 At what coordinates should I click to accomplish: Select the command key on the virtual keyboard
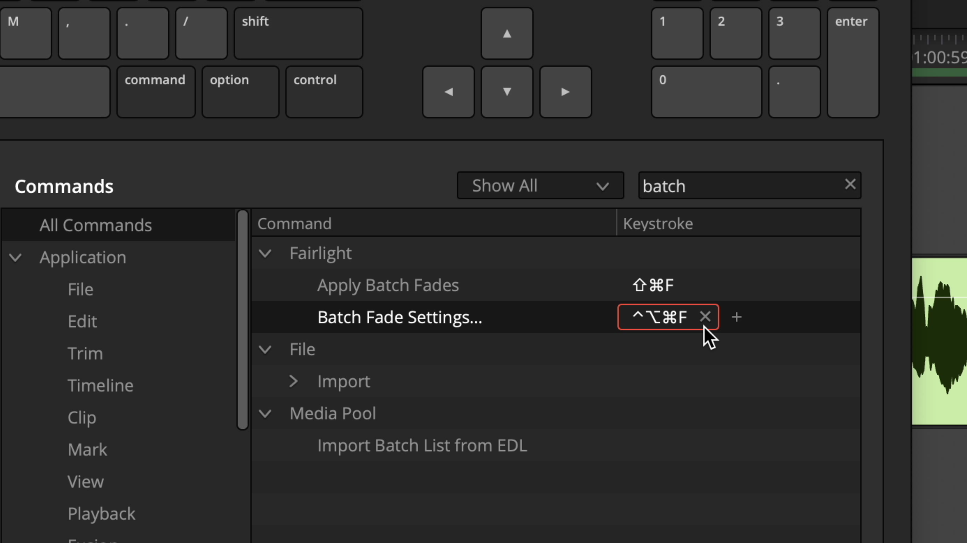click(155, 92)
